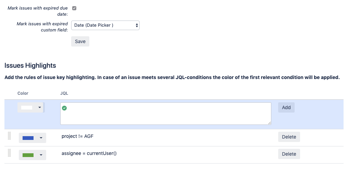This screenshot has width=348, height=169.
Task: Delete the assignee currentUser rule
Action: pyautogui.click(x=289, y=154)
